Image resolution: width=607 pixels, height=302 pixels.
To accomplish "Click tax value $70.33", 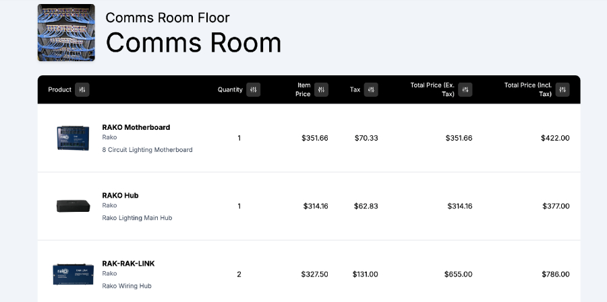I will click(366, 138).
